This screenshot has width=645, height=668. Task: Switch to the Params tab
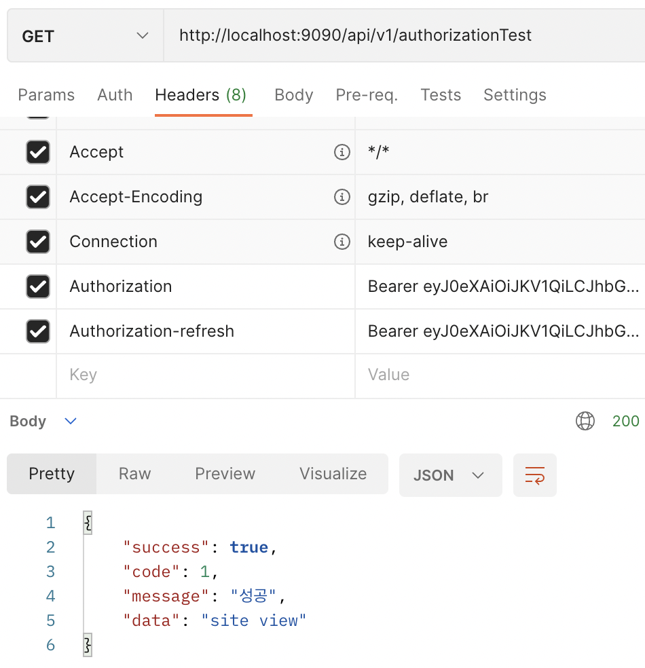click(46, 95)
